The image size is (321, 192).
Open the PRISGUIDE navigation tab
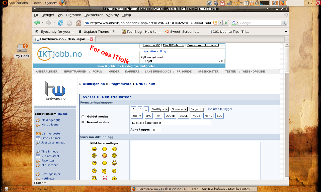pos(184,71)
